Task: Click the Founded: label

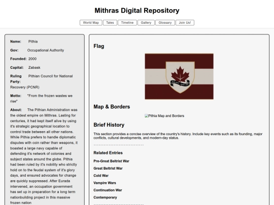Action: (x=18, y=59)
